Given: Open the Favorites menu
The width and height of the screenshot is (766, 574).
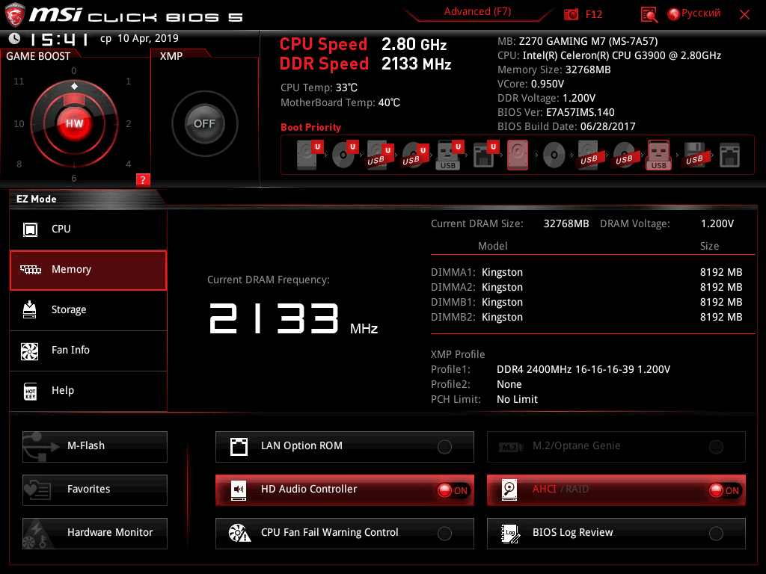Looking at the screenshot, I should tap(95, 490).
